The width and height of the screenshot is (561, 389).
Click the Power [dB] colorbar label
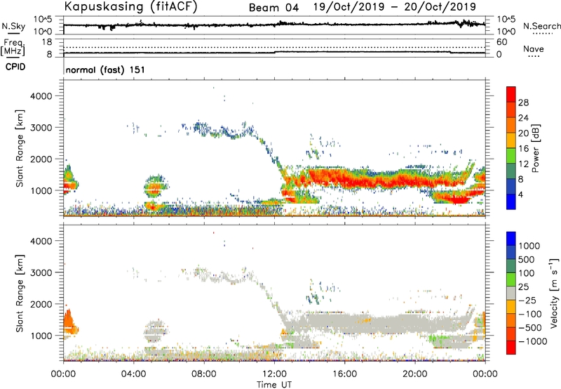535,148
